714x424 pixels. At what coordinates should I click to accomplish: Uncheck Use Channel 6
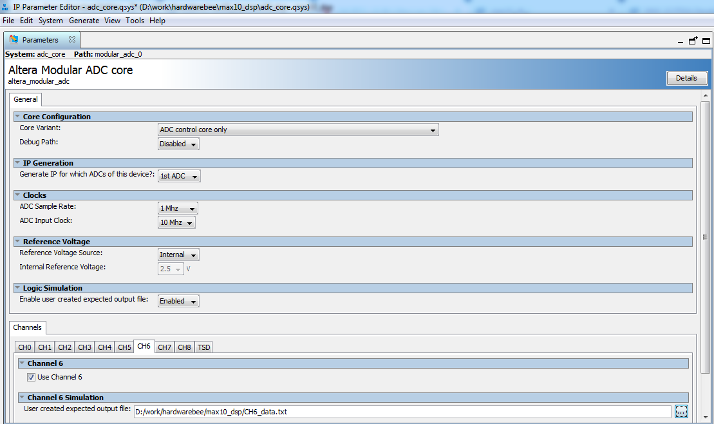tap(31, 377)
